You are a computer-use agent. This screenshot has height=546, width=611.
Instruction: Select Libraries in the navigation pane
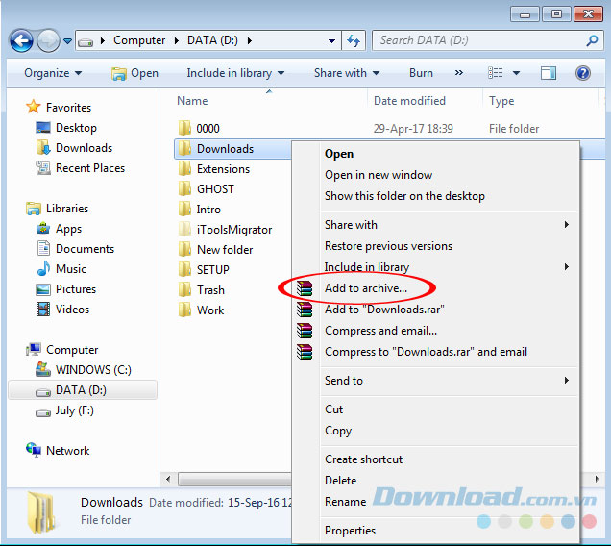58,209
